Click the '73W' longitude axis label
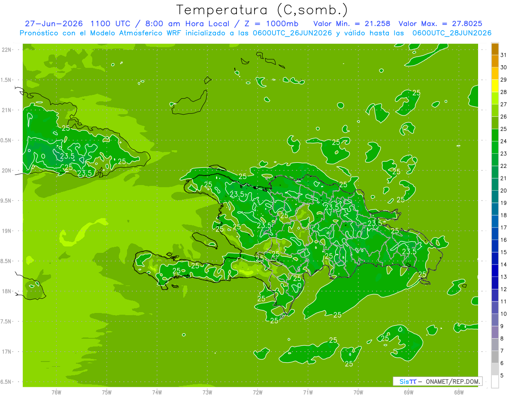Viewport: 515px width, 398px height. point(207,392)
